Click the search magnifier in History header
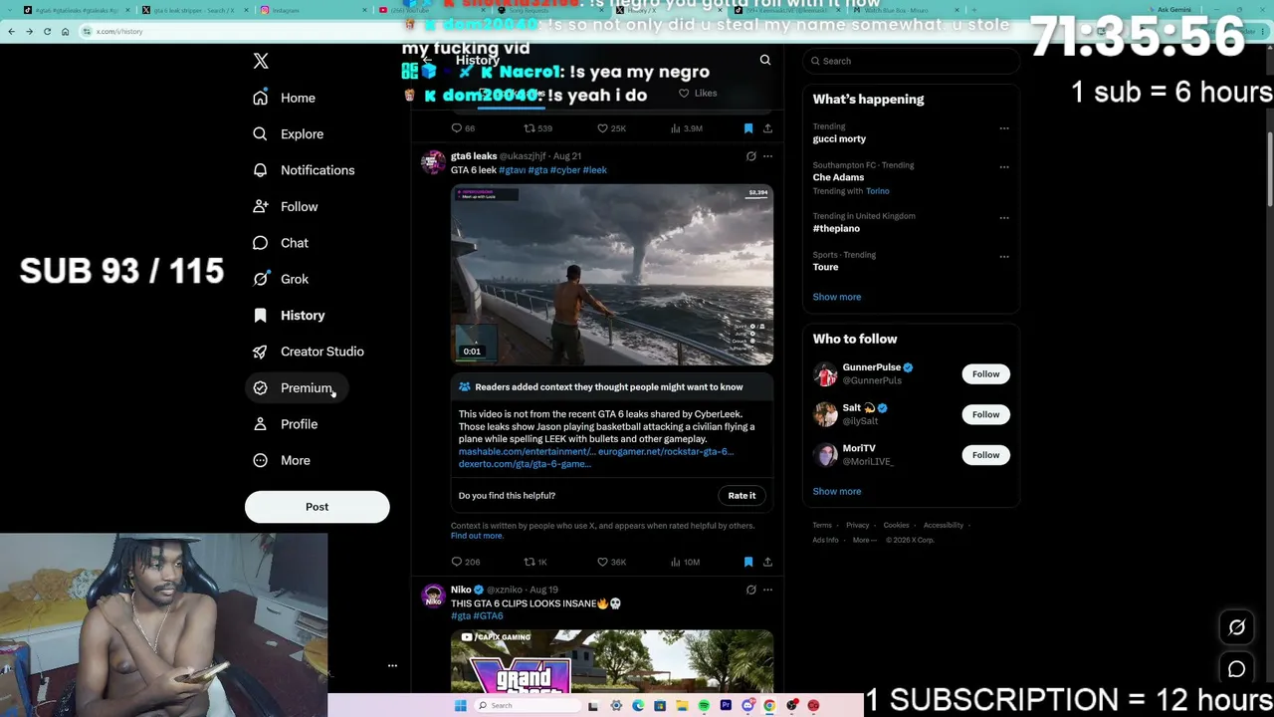Screen dimensions: 1274x717 [x=765, y=61]
